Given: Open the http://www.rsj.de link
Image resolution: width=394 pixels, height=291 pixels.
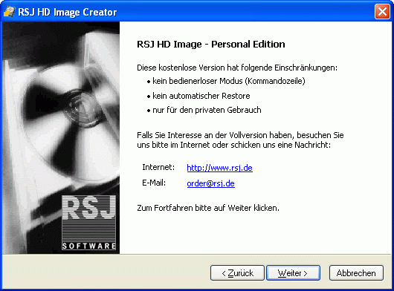Looking at the screenshot, I should pyautogui.click(x=219, y=168).
